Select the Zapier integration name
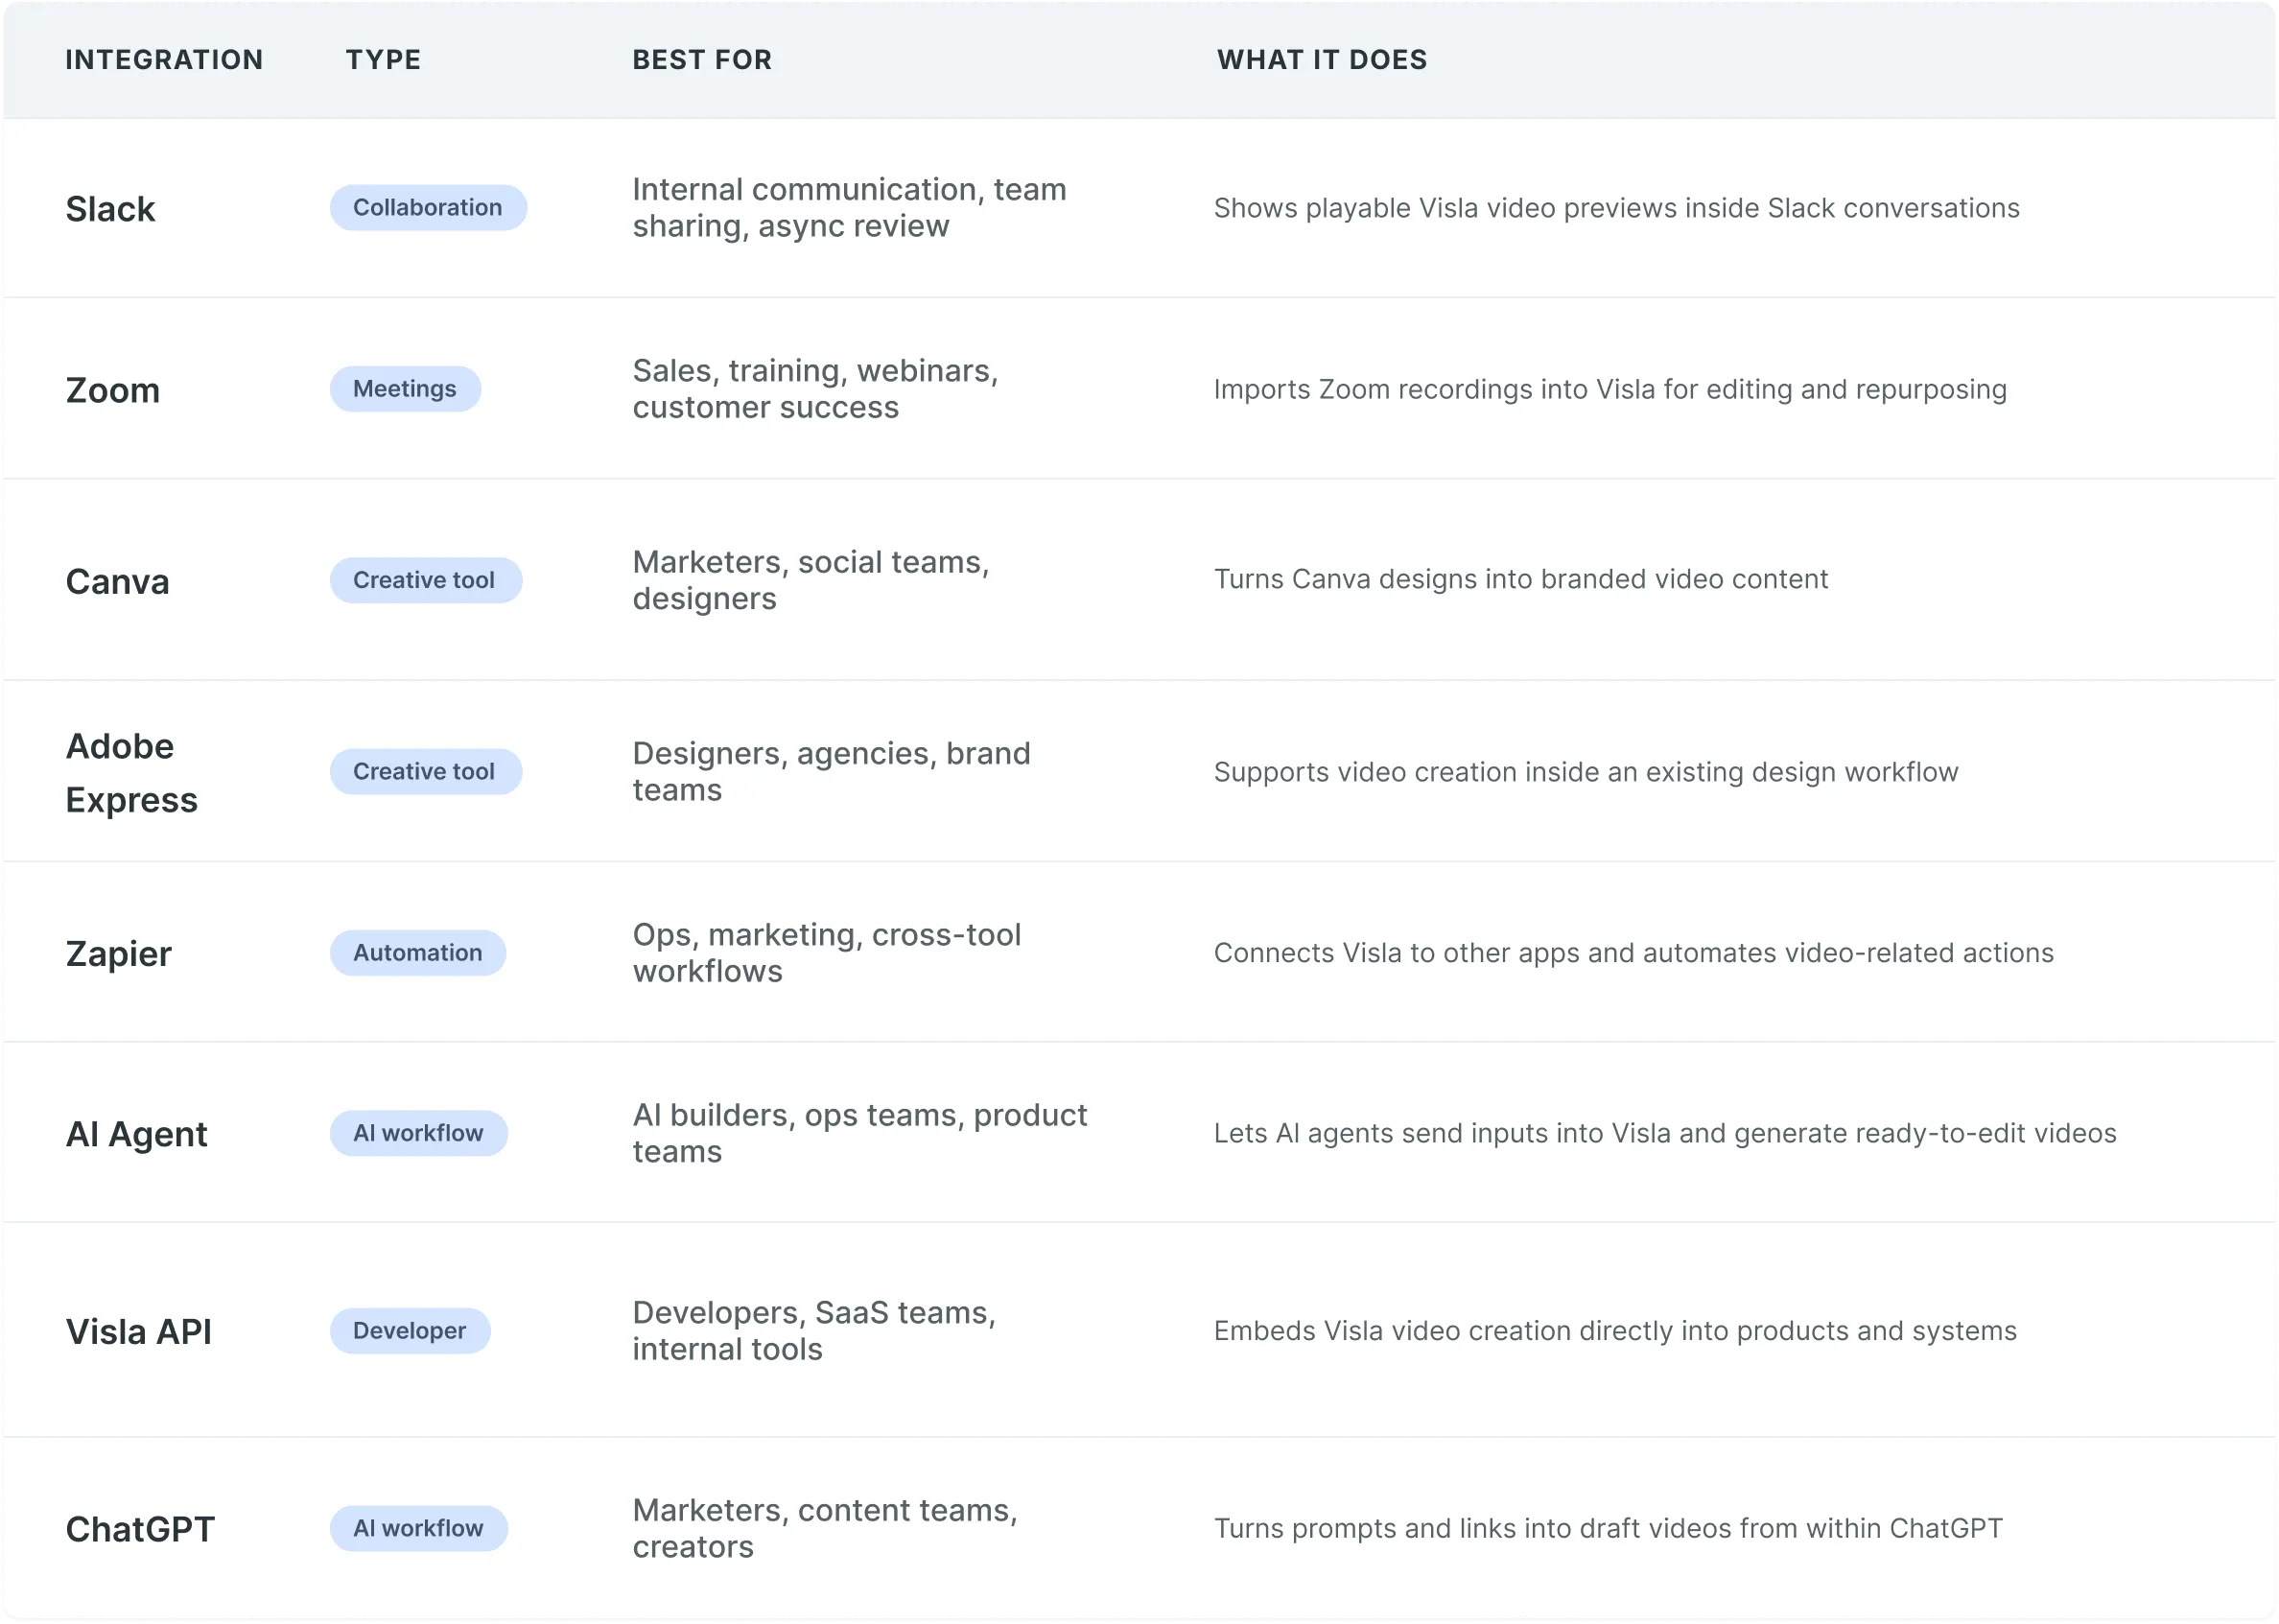The height and width of the screenshot is (1624, 2279). tap(118, 954)
